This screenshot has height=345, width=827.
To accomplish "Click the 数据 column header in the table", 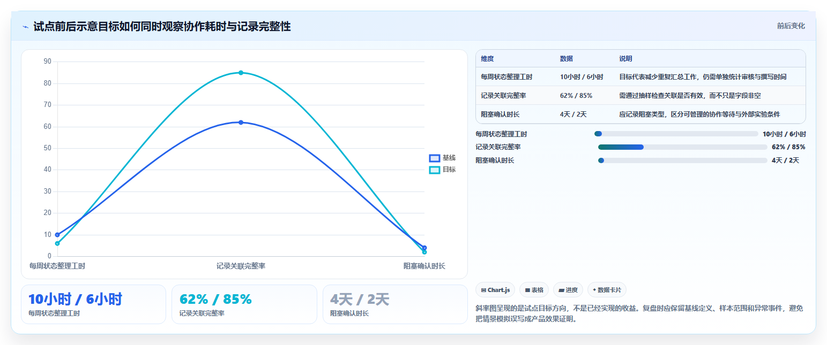I will coord(567,58).
